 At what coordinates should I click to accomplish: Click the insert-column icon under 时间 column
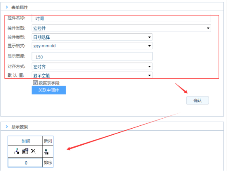click(x=17, y=151)
